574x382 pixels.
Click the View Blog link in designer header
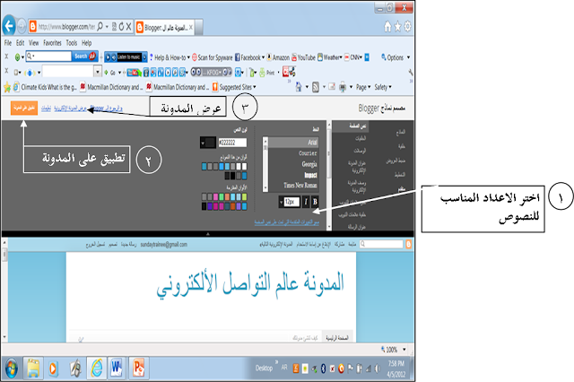pos(70,108)
